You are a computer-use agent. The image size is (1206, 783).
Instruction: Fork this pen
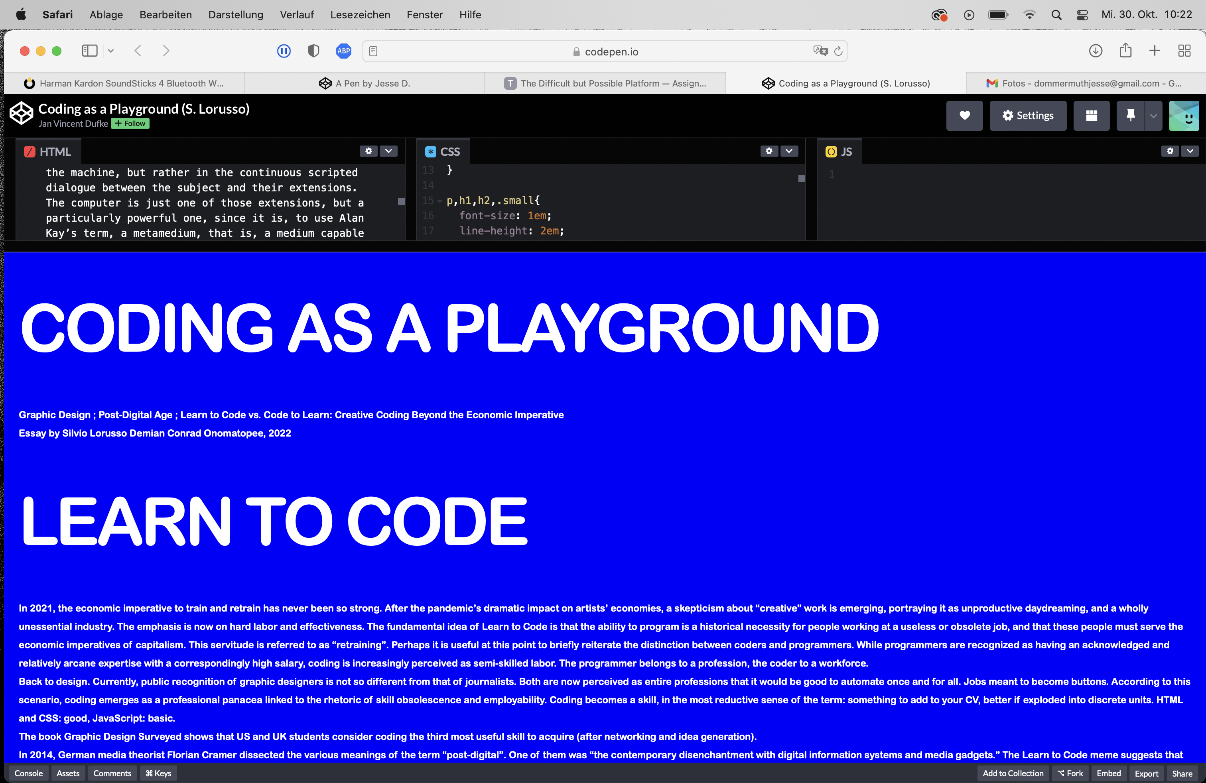(x=1070, y=773)
